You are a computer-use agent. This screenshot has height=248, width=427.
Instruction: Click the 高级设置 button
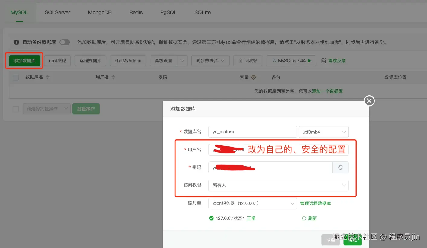pos(163,61)
